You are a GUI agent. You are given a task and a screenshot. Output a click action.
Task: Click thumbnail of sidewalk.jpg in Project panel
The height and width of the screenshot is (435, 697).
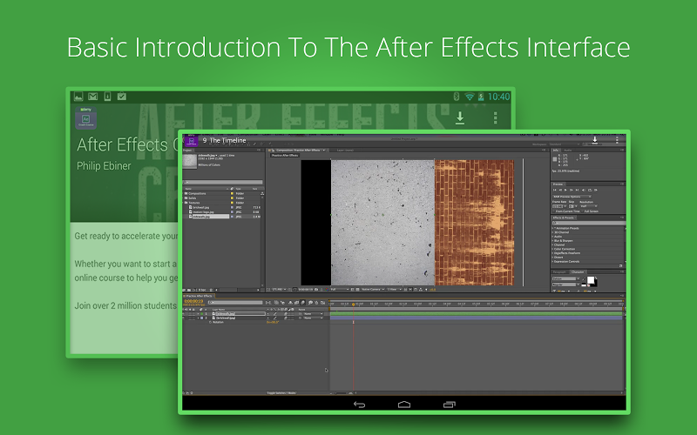pyautogui.click(x=190, y=162)
